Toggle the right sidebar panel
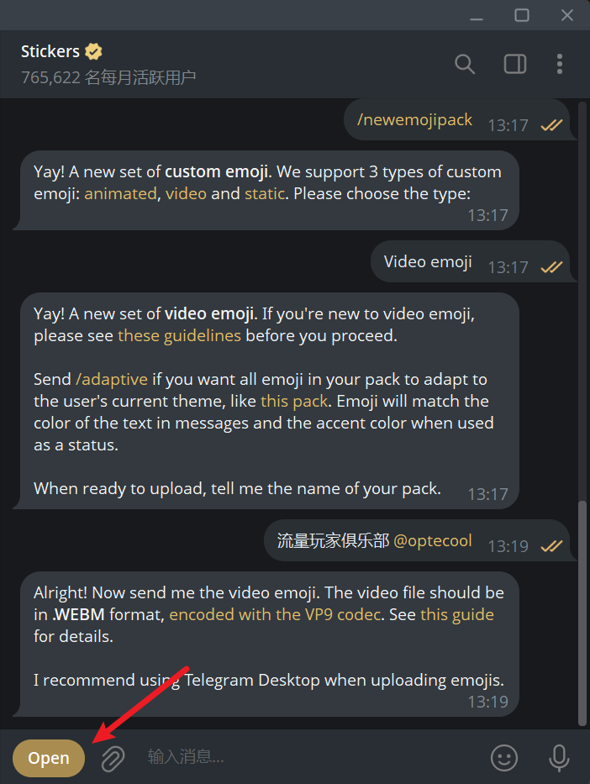The width and height of the screenshot is (590, 784). 514,64
